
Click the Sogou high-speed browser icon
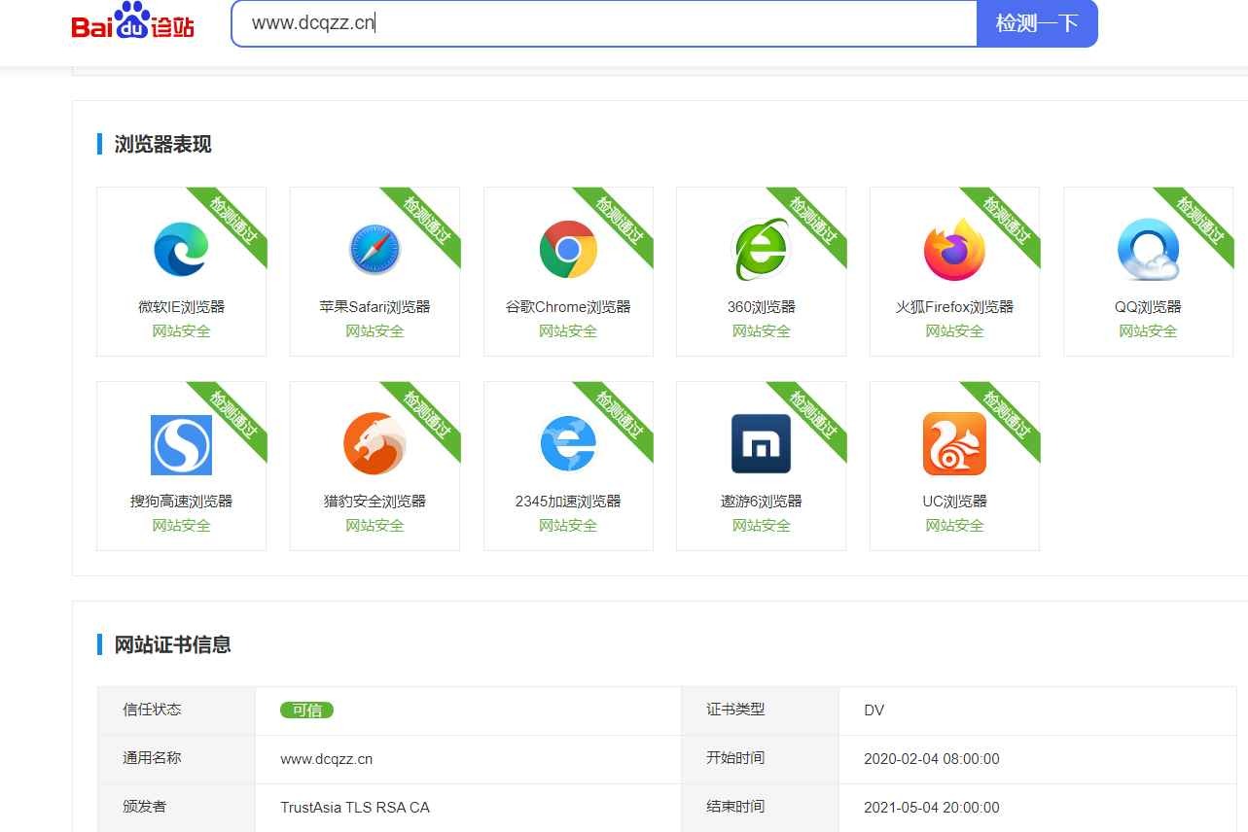pyautogui.click(x=181, y=444)
